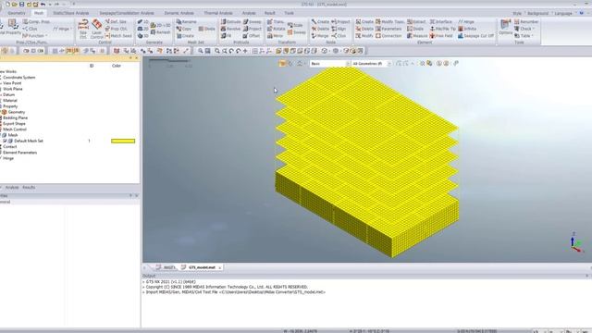Click the Free Field element tool
The height and width of the screenshot is (333, 592).
point(441,36)
